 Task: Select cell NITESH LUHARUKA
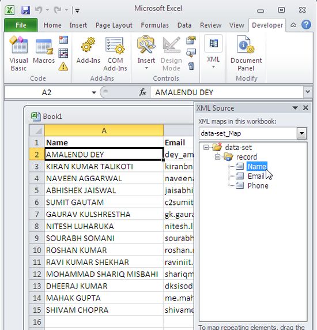point(104,226)
